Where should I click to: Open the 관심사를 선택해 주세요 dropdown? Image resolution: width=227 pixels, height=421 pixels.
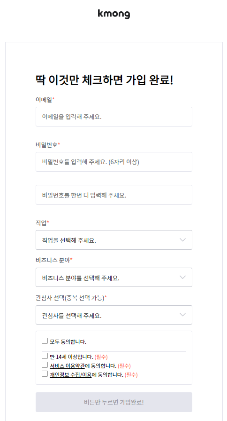(x=114, y=315)
